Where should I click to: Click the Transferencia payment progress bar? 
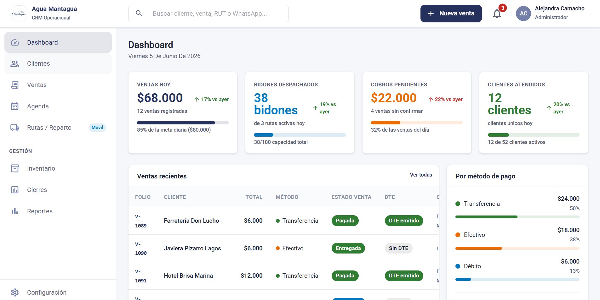point(517,217)
